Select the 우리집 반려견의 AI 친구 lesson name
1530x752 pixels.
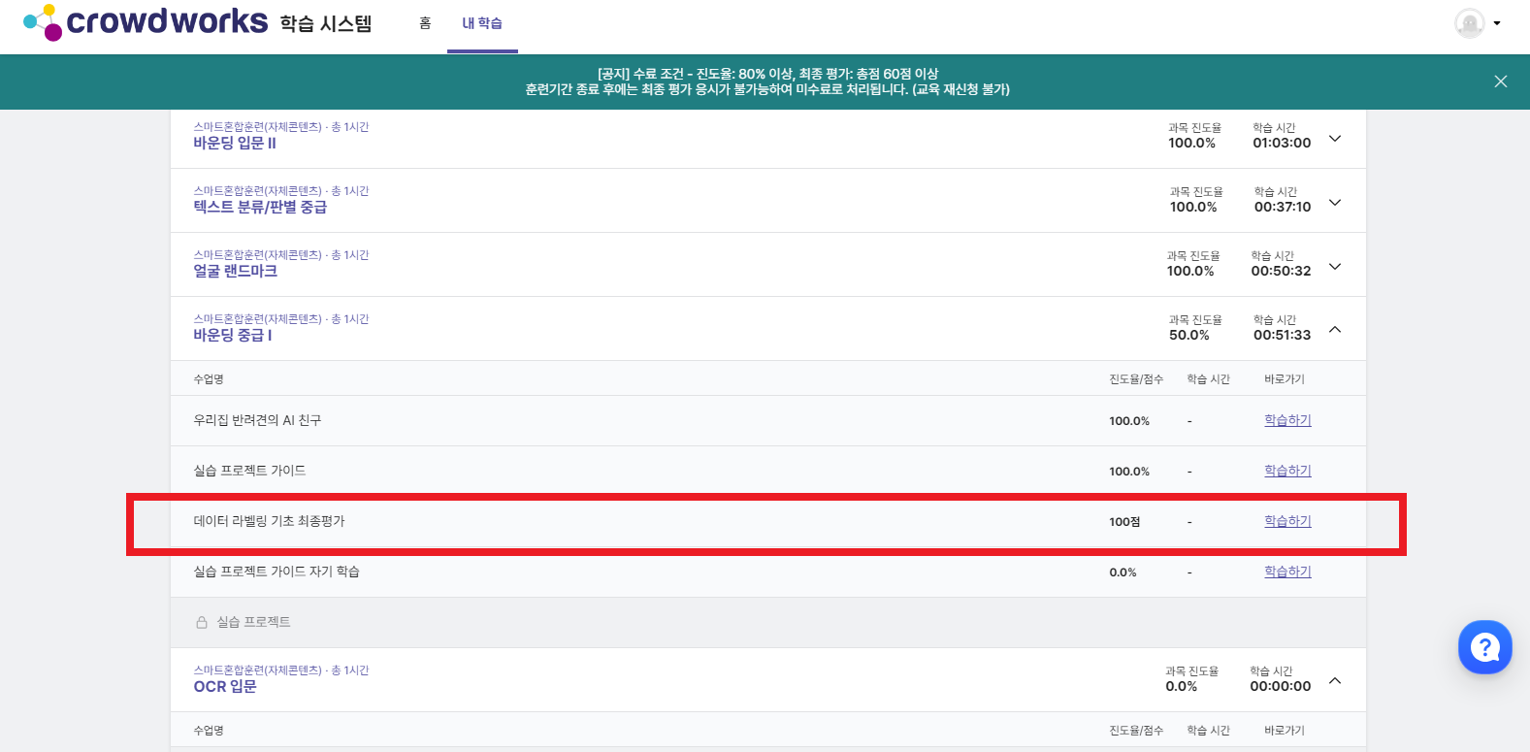click(x=257, y=420)
